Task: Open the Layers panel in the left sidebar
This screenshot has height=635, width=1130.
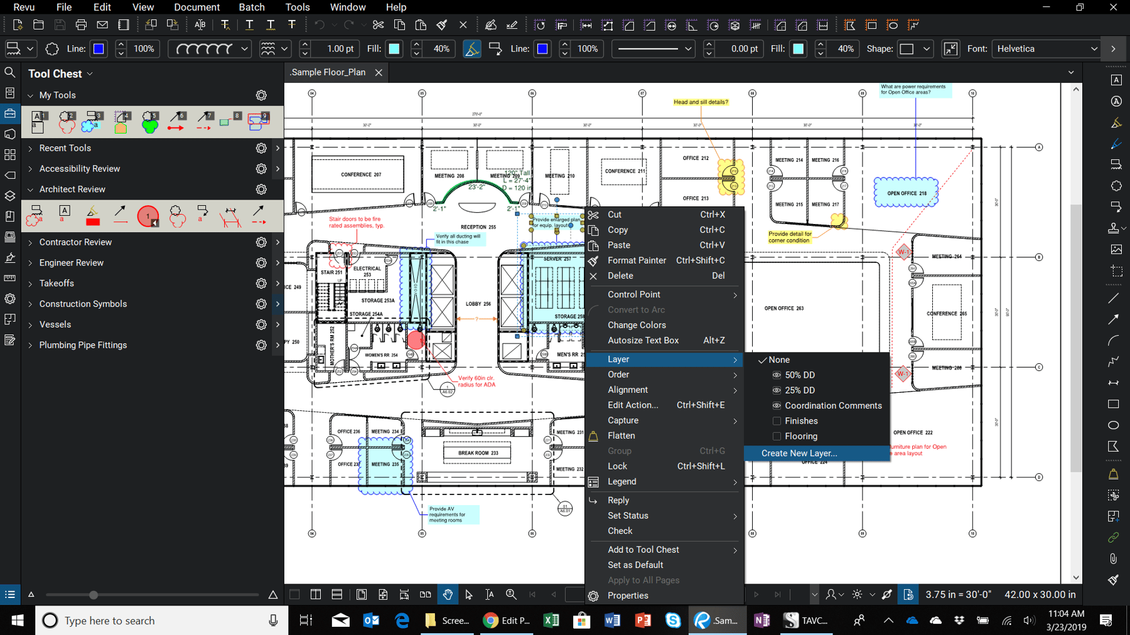Action: click(10, 196)
